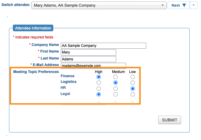Select Low priority for HR

133,89
